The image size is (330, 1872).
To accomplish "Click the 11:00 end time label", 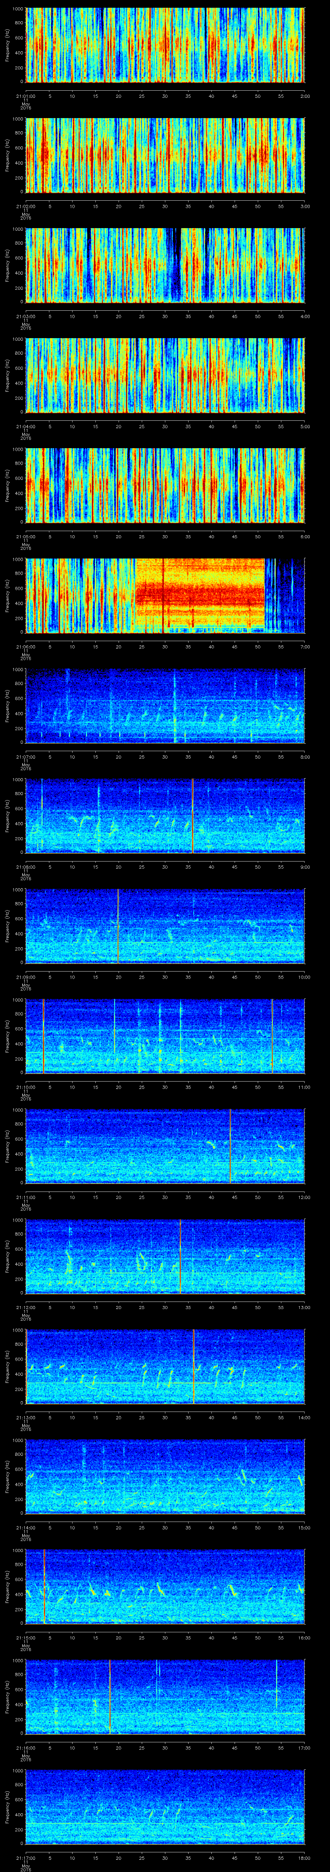I will tap(304, 1086).
